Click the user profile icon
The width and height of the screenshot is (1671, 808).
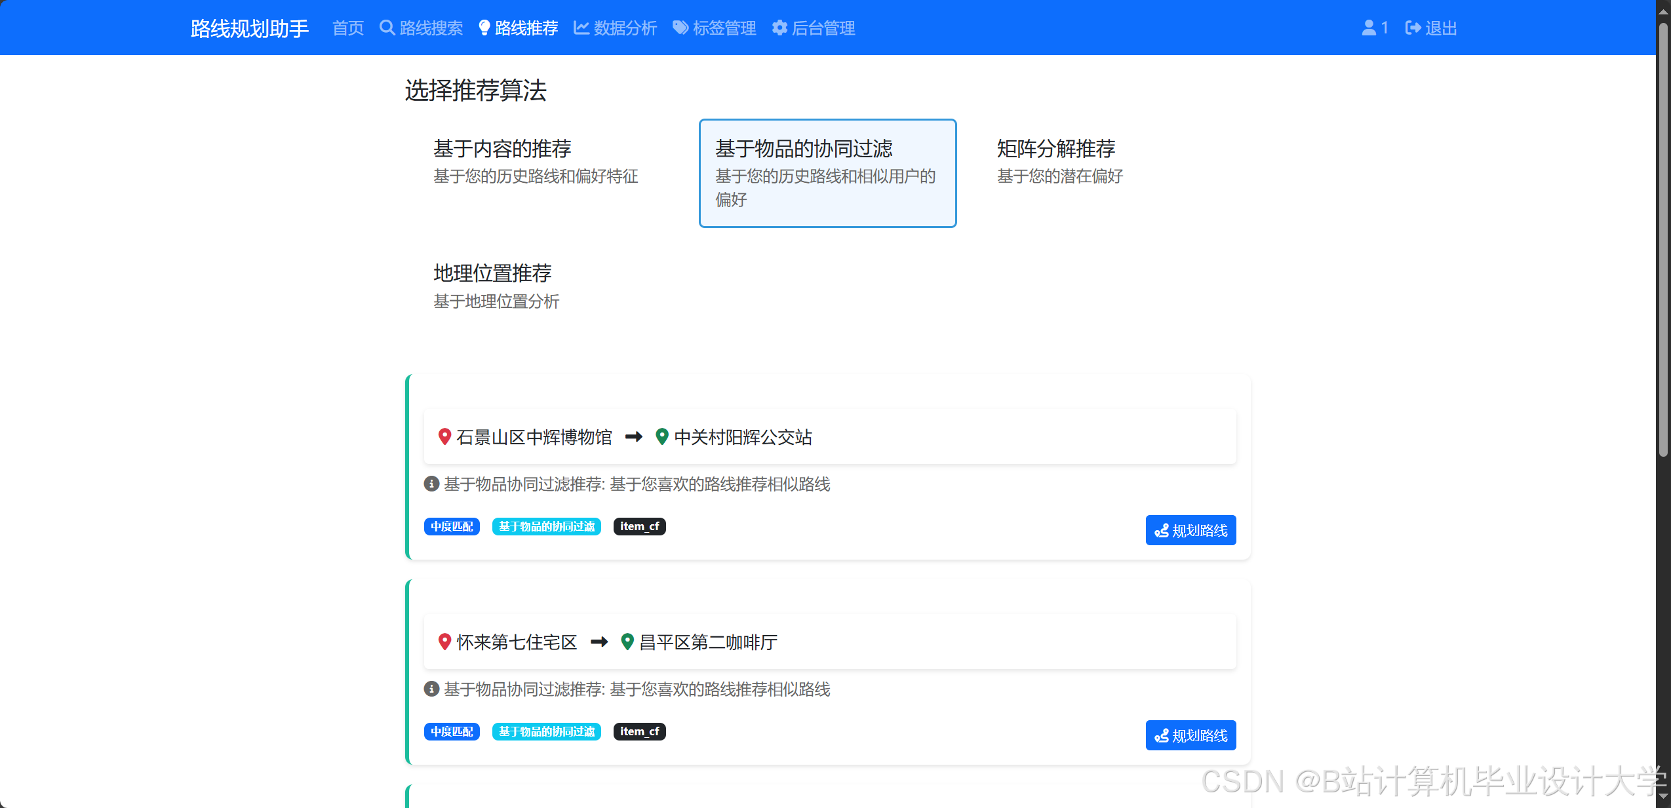[1369, 28]
